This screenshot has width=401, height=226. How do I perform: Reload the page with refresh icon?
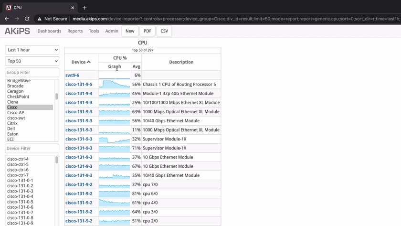coord(27,19)
